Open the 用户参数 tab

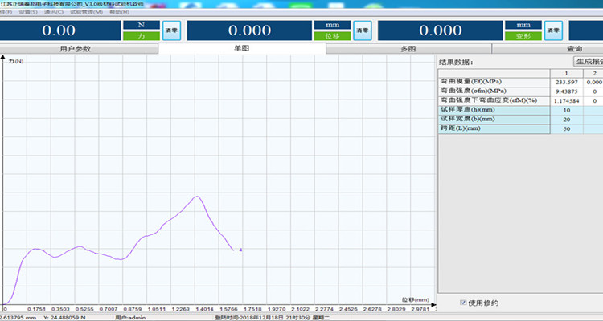[x=76, y=49]
